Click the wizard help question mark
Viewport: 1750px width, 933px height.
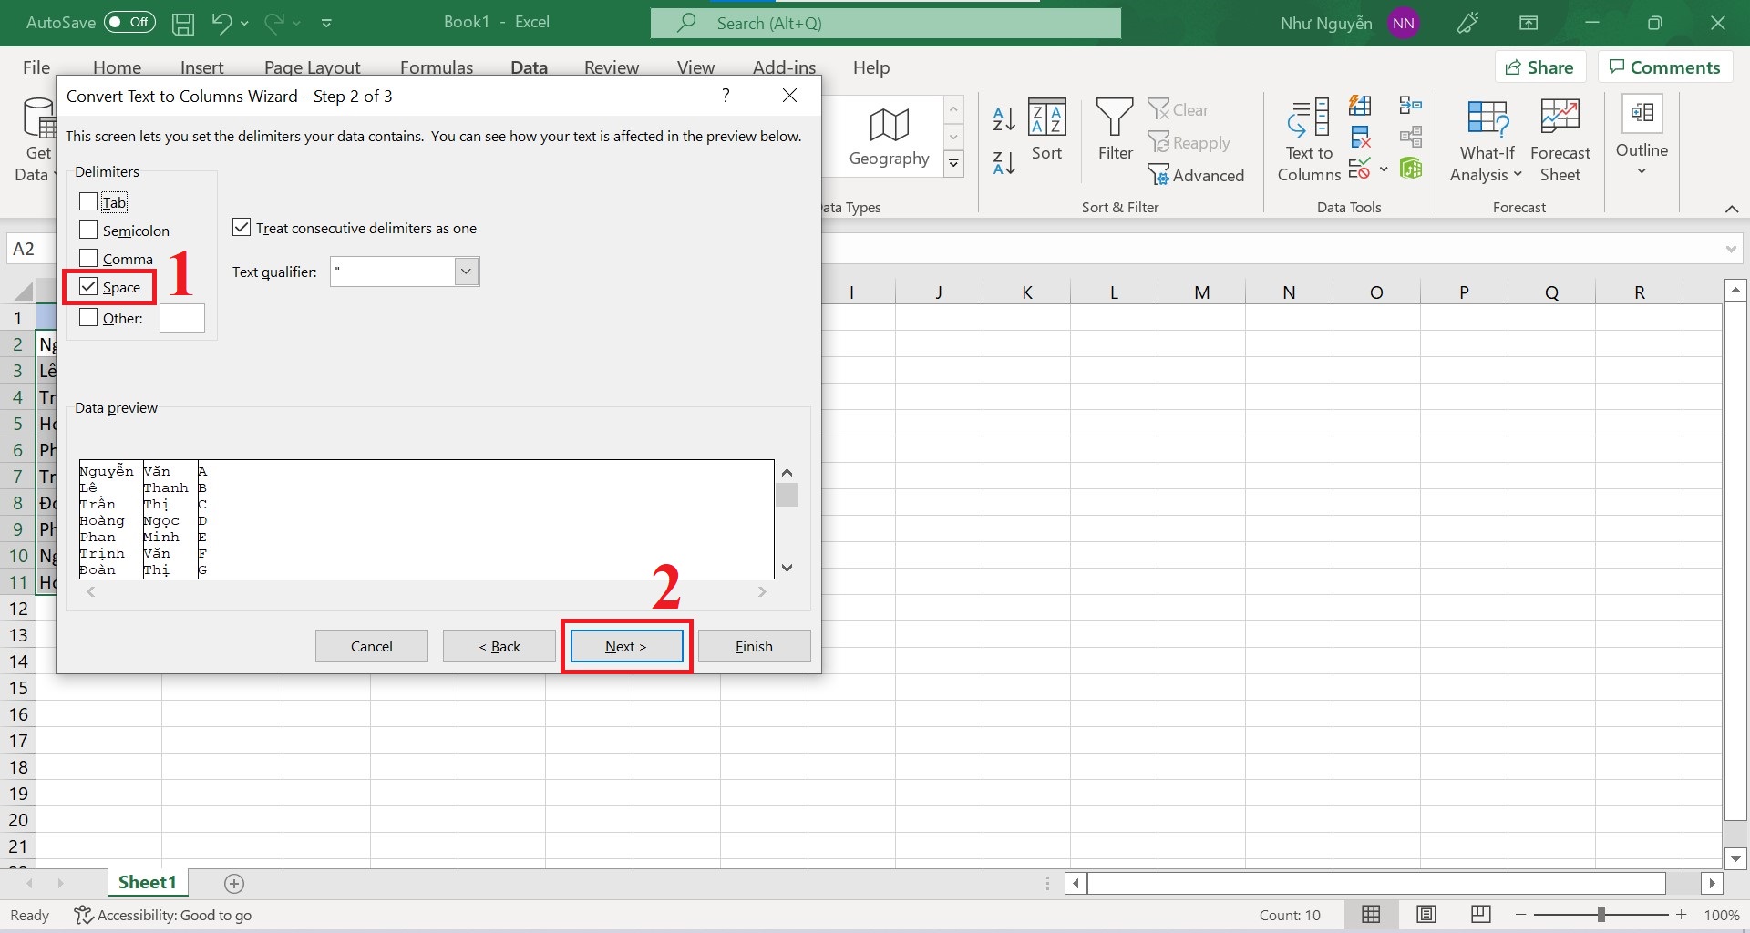[726, 96]
